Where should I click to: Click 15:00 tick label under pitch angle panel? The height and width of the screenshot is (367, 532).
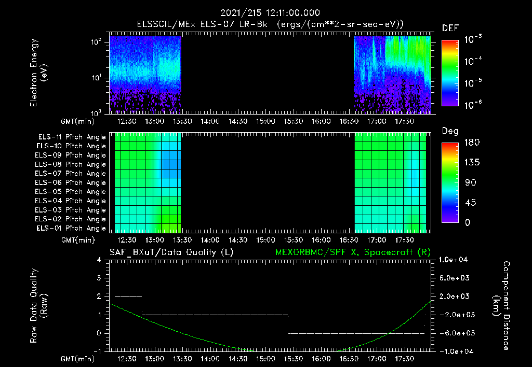[265, 240]
